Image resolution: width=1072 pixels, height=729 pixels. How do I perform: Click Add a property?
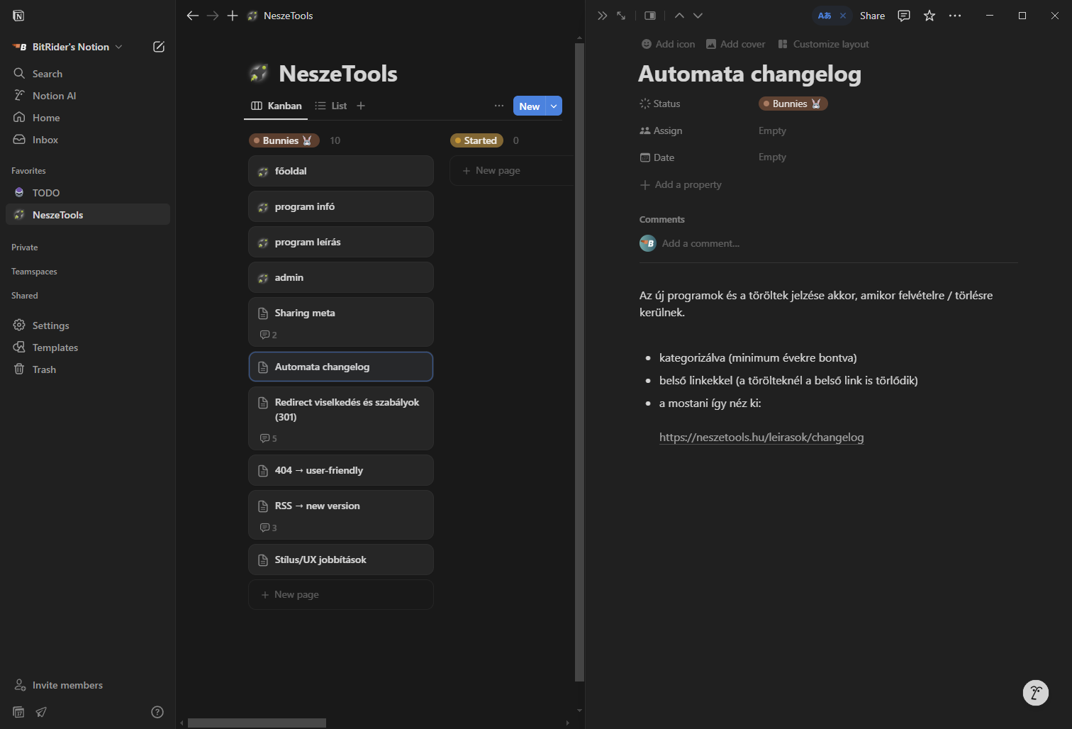tap(681, 184)
